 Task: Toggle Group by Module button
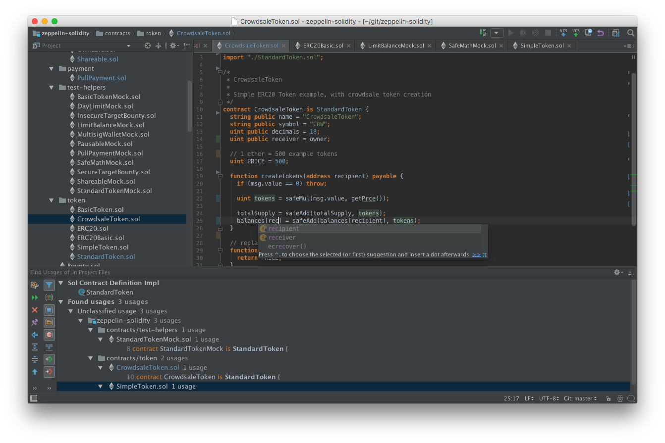(x=49, y=310)
